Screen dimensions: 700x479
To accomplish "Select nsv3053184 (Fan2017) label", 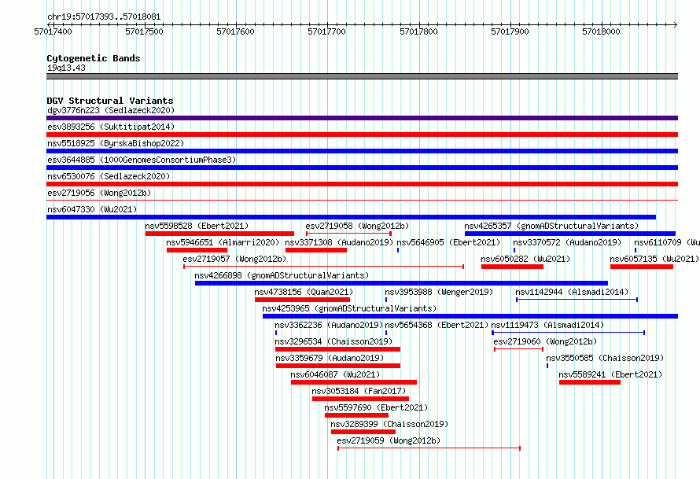I will [359, 391].
